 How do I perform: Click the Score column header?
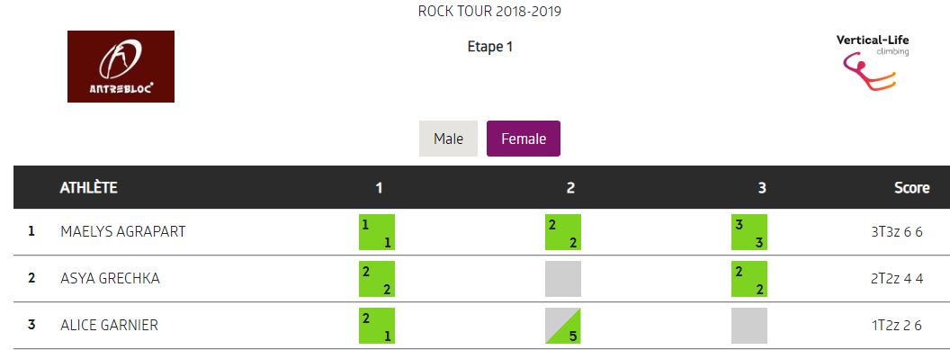coord(912,188)
